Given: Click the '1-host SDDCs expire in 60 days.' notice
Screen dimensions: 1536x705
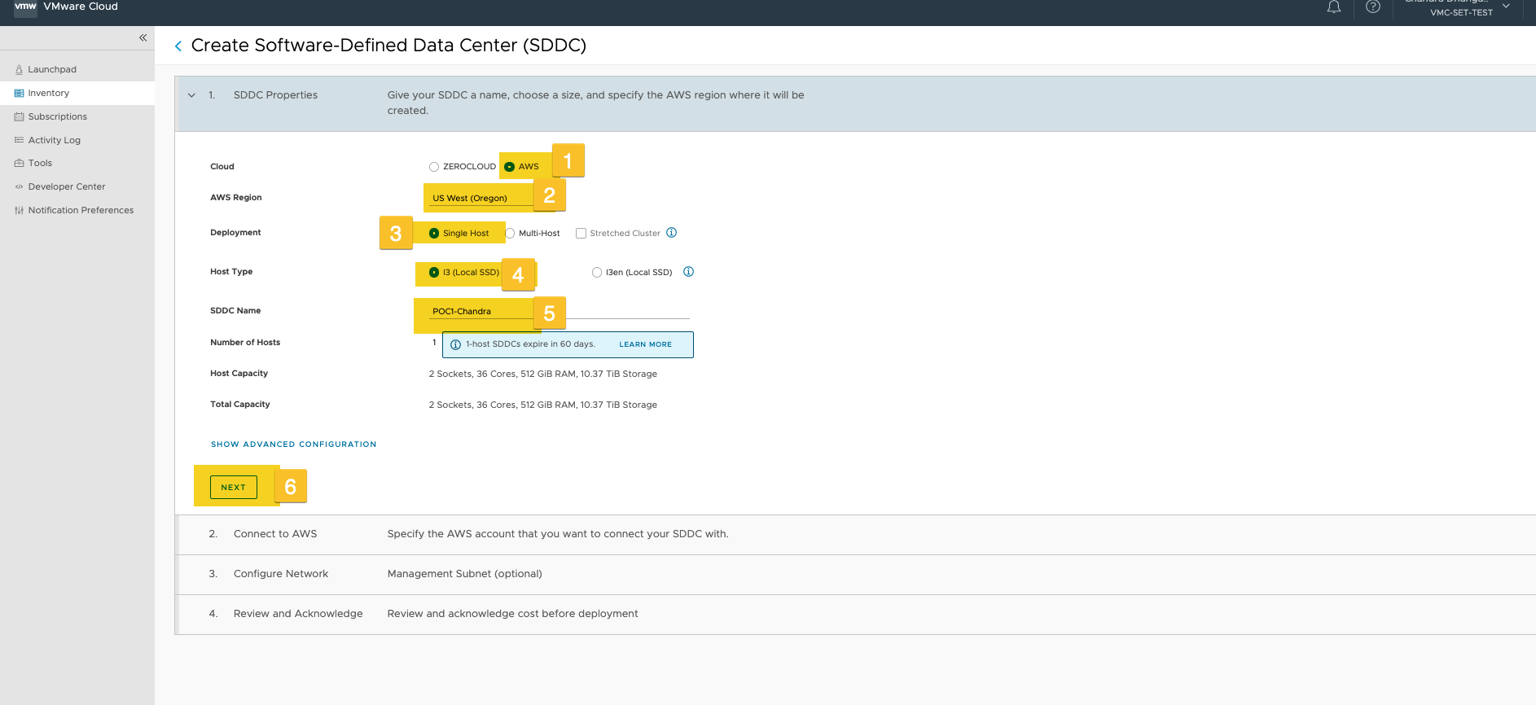Looking at the screenshot, I should pos(531,344).
